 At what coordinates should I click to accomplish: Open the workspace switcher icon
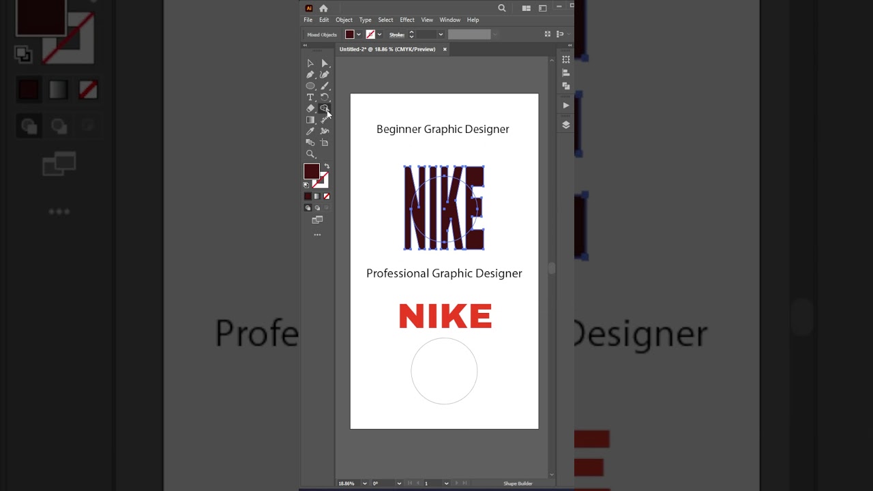tap(543, 8)
